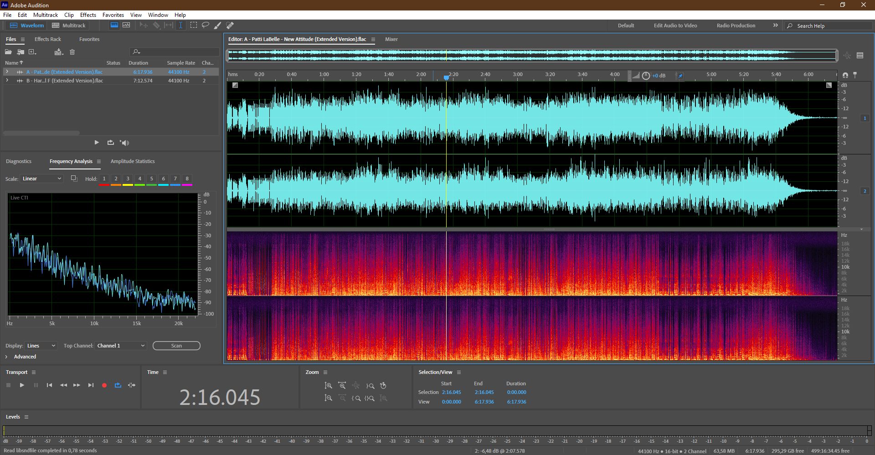The image size is (875, 455).
Task: Click Zoom Out Full icon
Action: 356,386
